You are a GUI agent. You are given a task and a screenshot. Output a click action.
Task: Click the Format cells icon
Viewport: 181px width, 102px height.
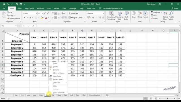click(x=145, y=14)
